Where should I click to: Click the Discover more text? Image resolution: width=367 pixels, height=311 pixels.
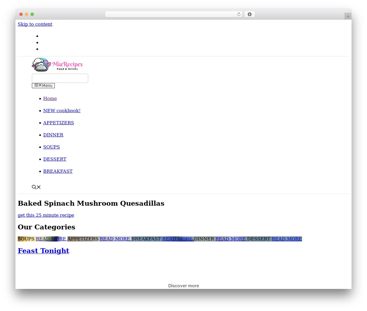point(183,286)
